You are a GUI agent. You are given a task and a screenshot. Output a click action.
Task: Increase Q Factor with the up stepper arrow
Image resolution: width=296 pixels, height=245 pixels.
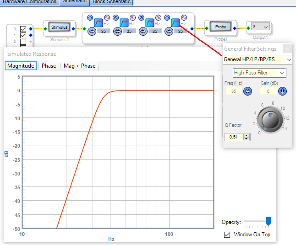point(247,135)
